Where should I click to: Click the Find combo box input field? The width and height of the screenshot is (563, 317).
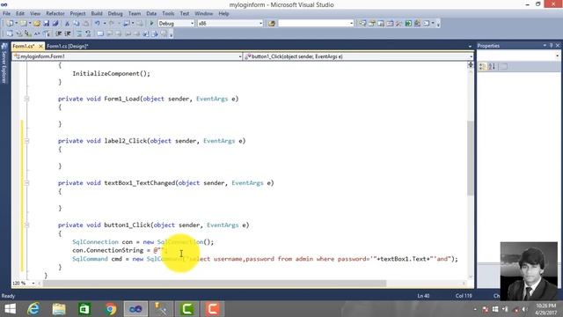pyautogui.click(x=313, y=24)
